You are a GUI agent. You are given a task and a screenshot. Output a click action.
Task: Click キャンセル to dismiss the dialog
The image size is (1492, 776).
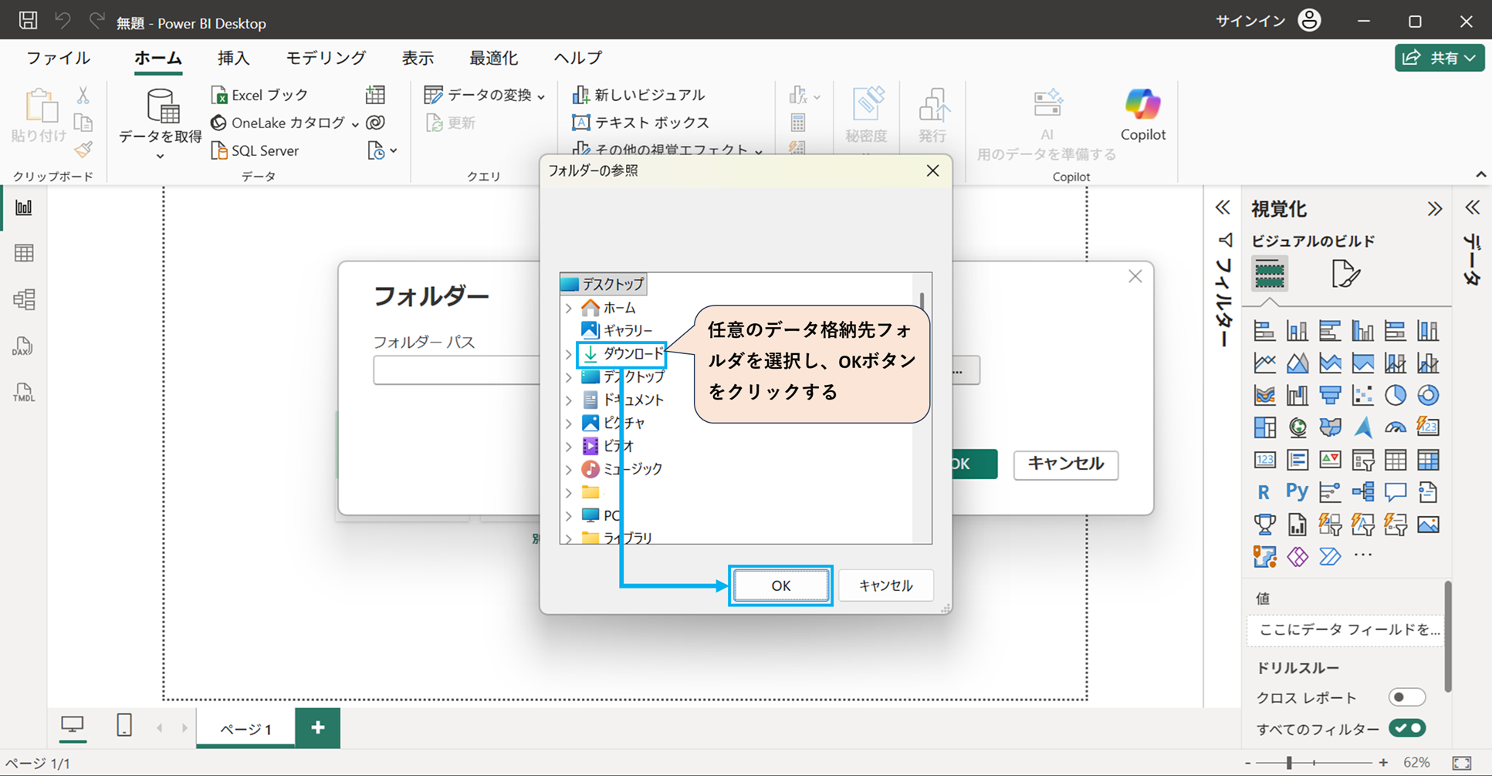click(x=885, y=585)
